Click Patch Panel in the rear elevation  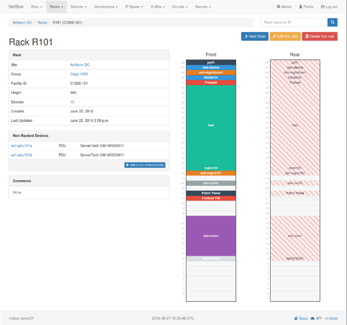tap(295, 193)
